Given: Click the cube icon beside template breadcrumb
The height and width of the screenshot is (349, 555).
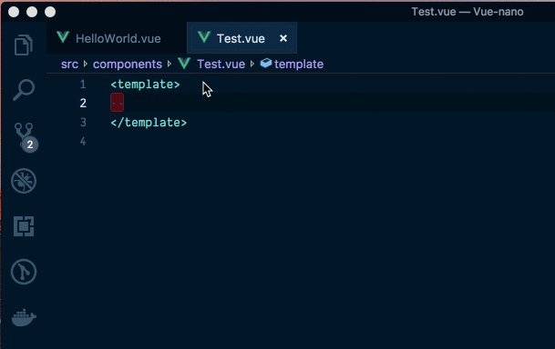Looking at the screenshot, I should click(266, 64).
